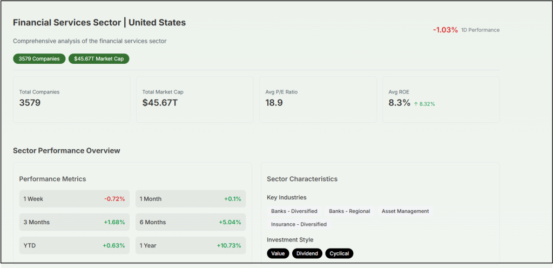Select the 1 Year performance row
Screen dimensions: 553x268
[190, 245]
